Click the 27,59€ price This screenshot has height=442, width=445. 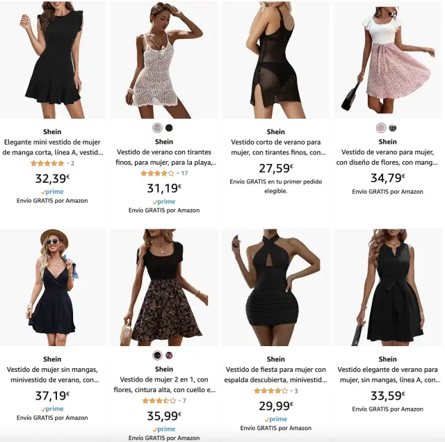pos(275,168)
